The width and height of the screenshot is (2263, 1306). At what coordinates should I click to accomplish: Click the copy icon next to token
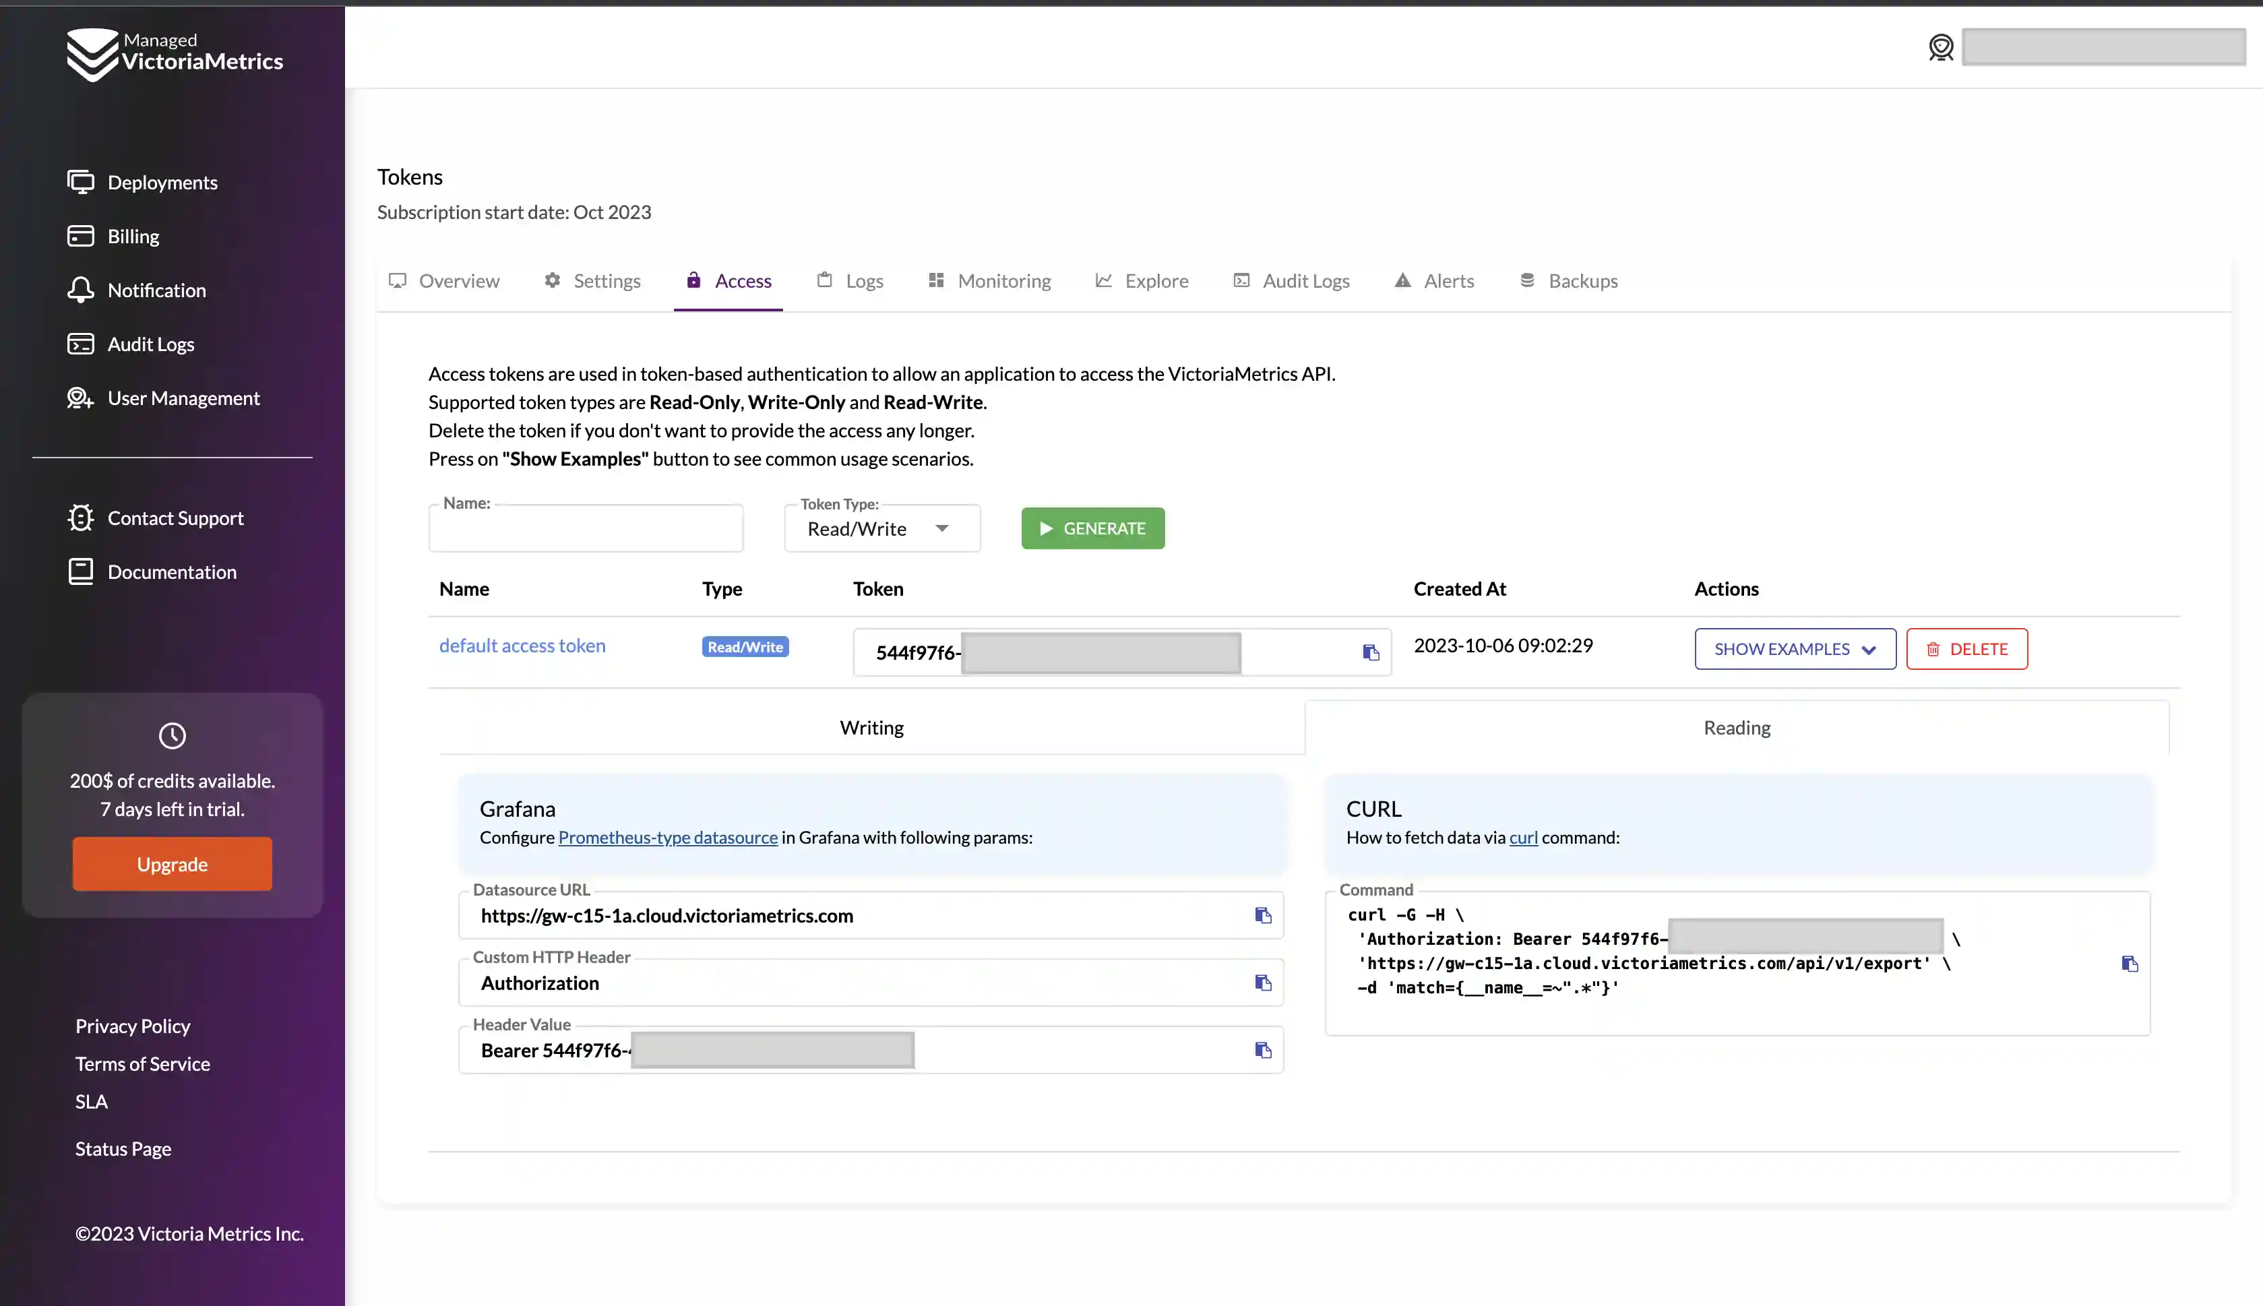click(x=1369, y=652)
